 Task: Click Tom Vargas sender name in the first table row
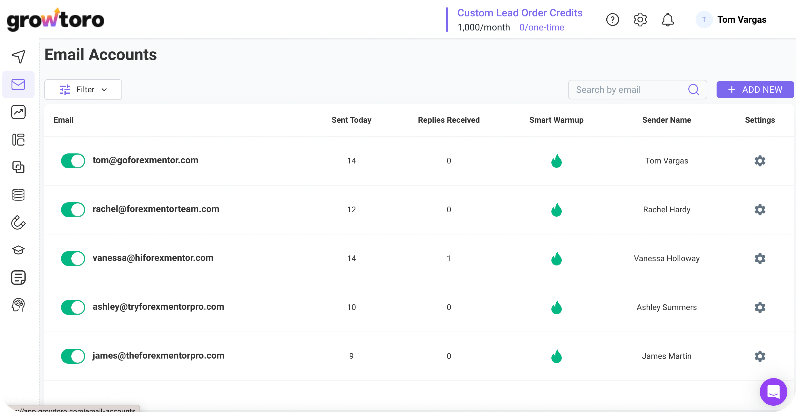pyautogui.click(x=666, y=161)
